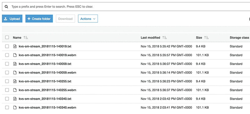The width and height of the screenshot is (250, 114).
Task: Open kvs-sm-stream_20181115-140340.webm link
Action: tap(47, 108)
